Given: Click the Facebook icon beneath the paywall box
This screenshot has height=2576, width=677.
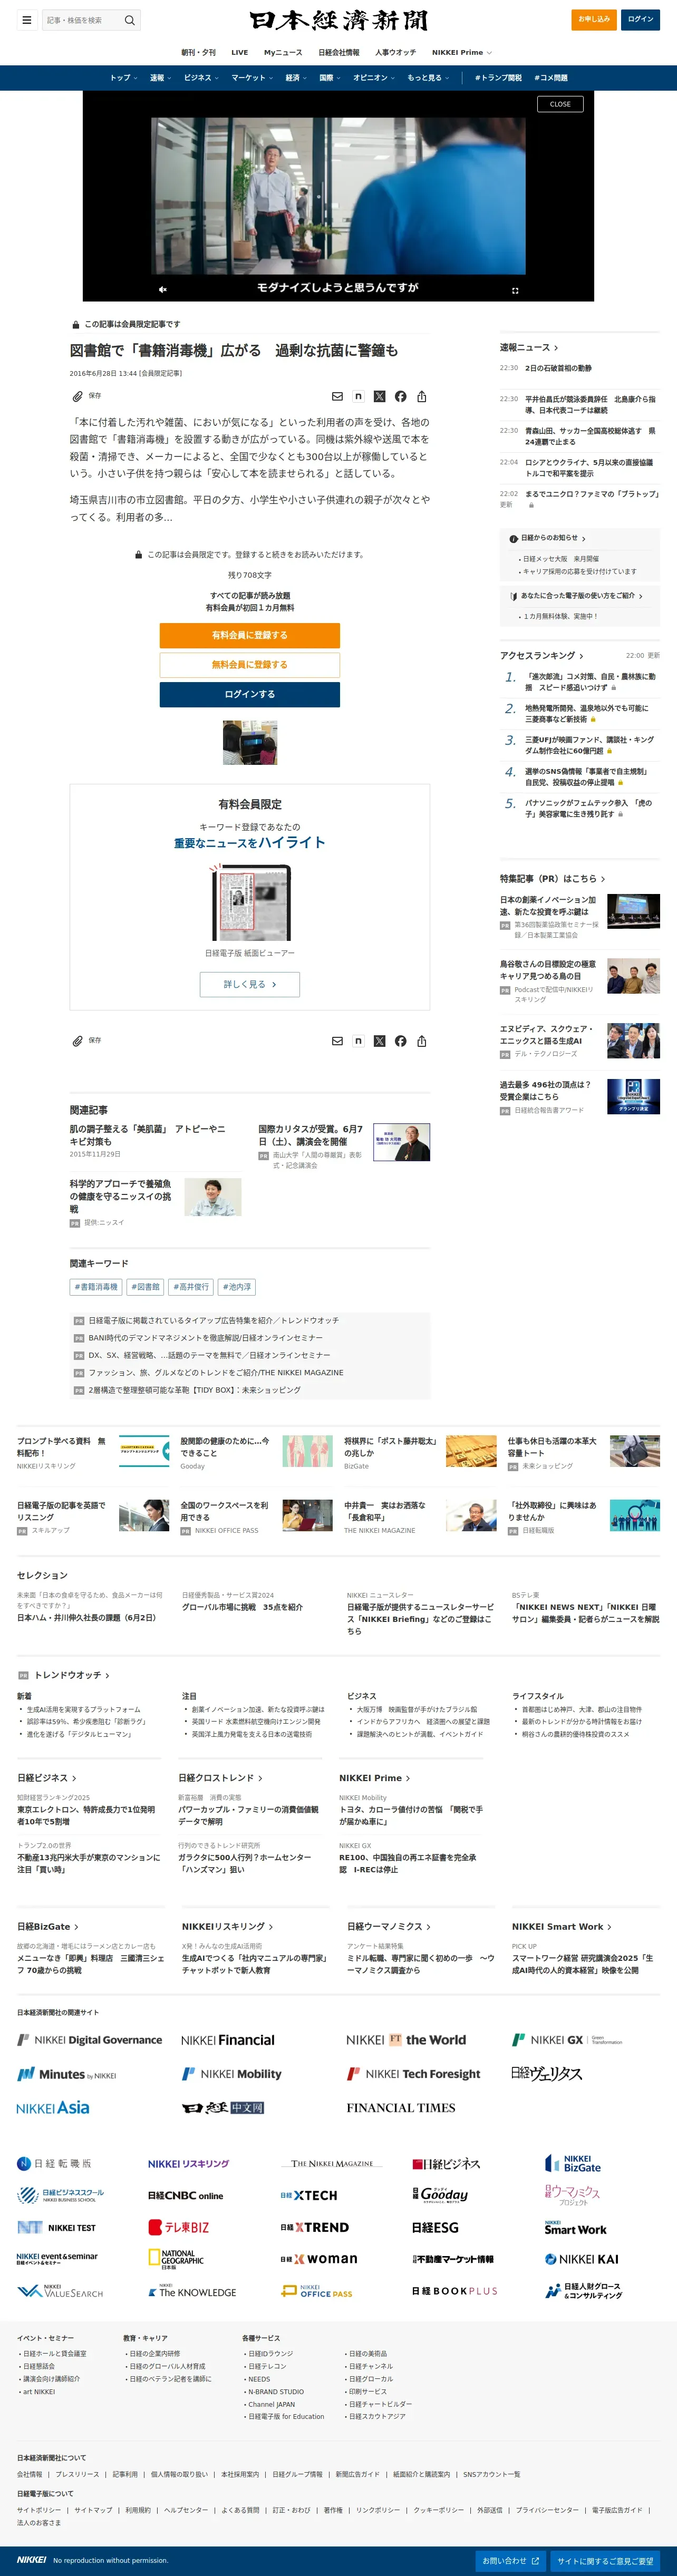Looking at the screenshot, I should click(x=400, y=1040).
